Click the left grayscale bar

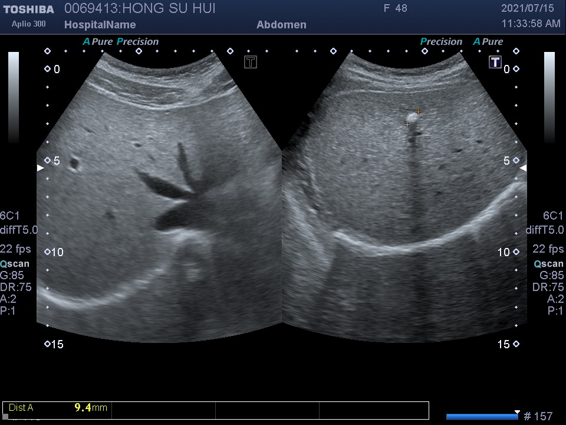[x=13, y=97]
